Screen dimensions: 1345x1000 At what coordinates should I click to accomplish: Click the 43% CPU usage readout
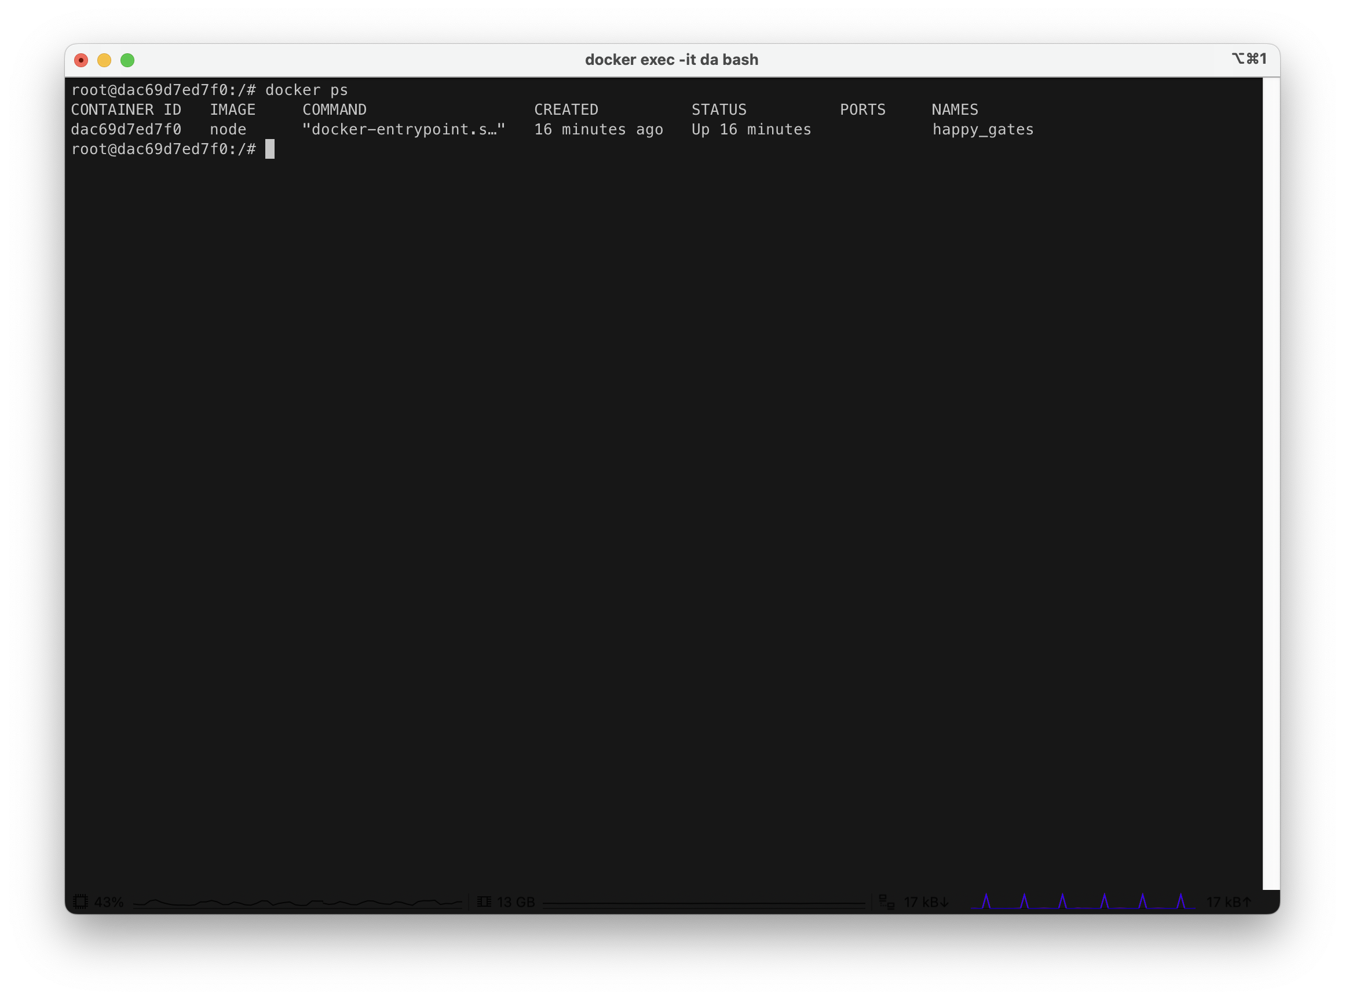[x=109, y=902]
